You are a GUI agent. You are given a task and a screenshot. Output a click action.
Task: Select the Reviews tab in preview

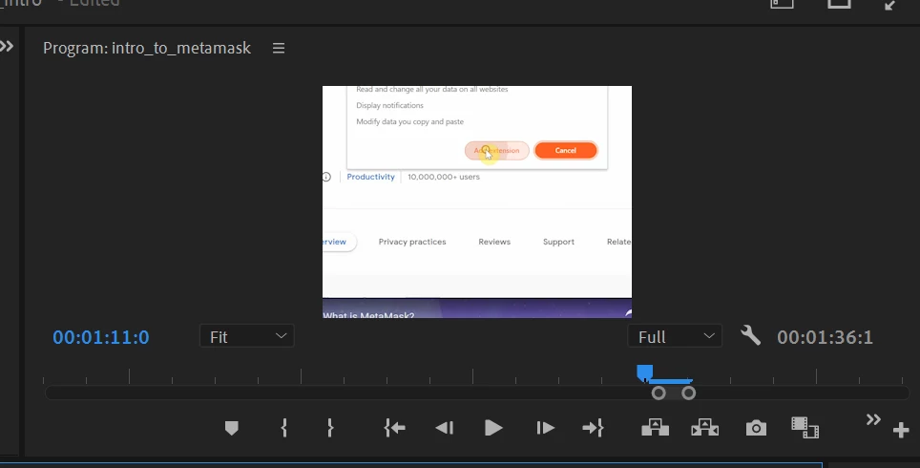tap(494, 242)
